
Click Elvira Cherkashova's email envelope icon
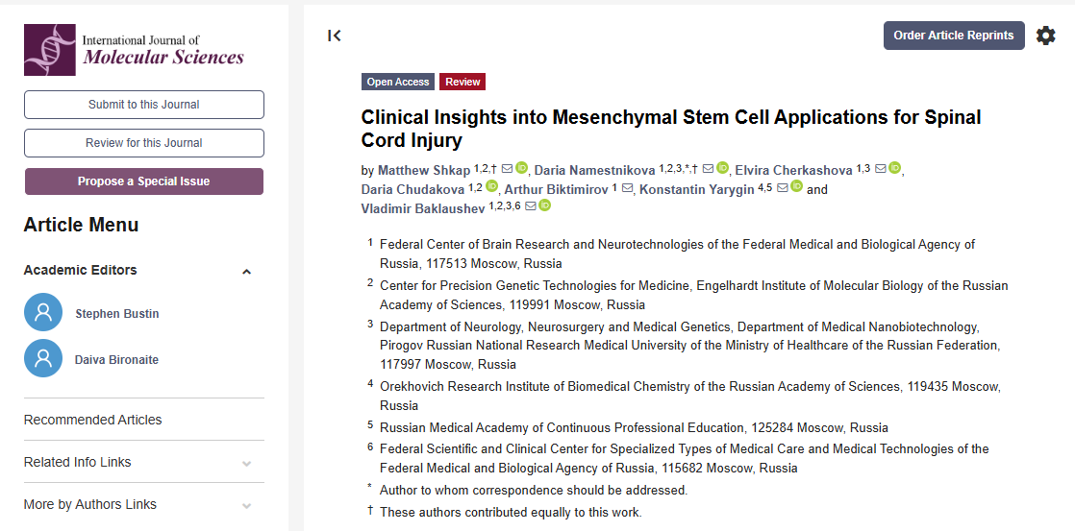tap(880, 169)
